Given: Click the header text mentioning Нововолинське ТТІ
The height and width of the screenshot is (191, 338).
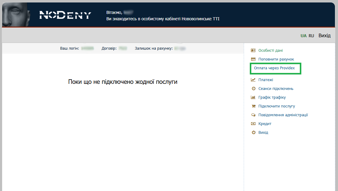Looking at the screenshot, I should (x=163, y=19).
